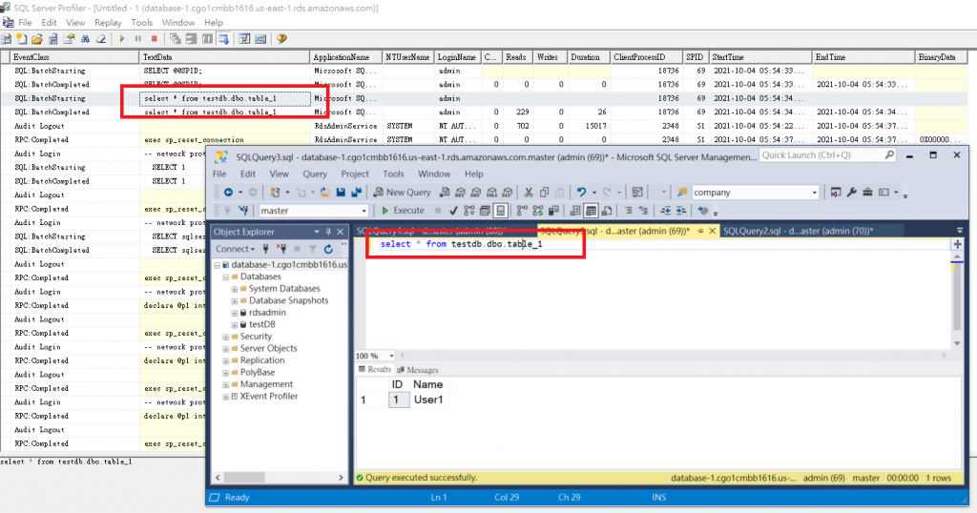This screenshot has height=513, width=977.
Task: Click the Cut scissors icon in SSMS toolbar
Action: [529, 193]
